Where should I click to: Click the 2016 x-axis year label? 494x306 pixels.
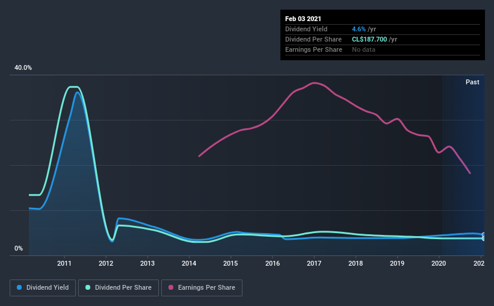pos(273,263)
